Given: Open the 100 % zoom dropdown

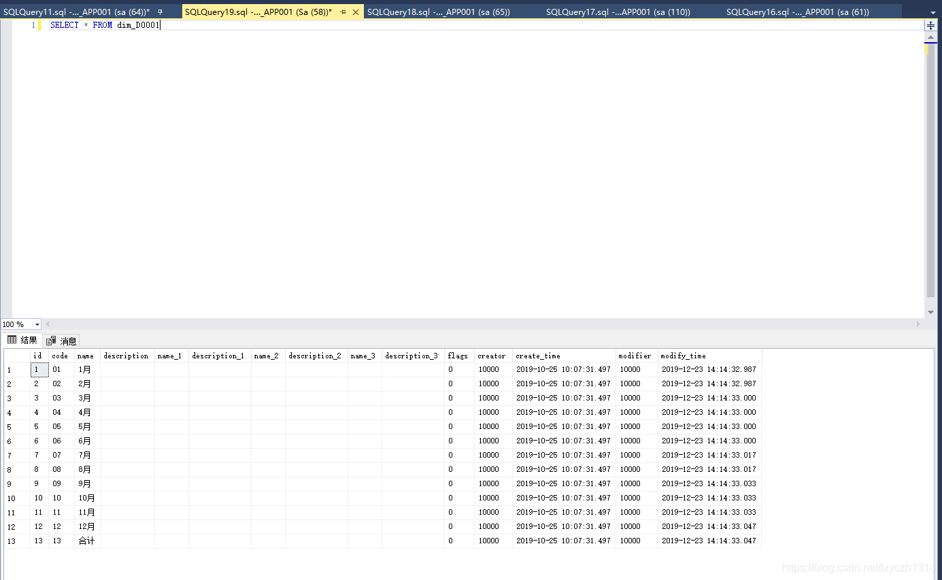Looking at the screenshot, I should (x=37, y=324).
